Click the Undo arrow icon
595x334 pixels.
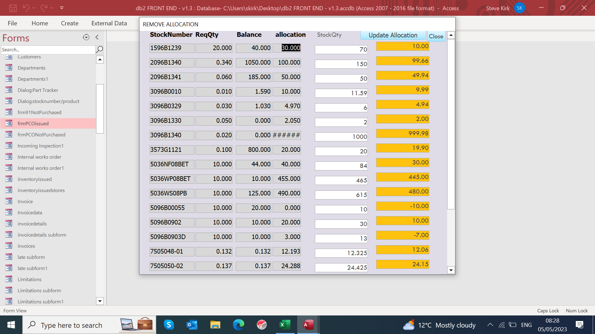[26, 8]
